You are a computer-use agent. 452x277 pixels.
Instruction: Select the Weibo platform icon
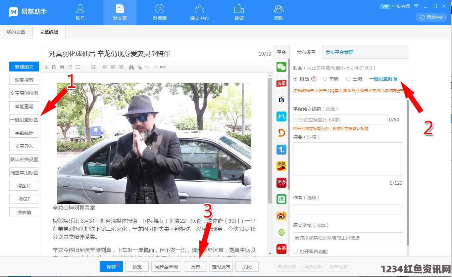click(x=281, y=216)
